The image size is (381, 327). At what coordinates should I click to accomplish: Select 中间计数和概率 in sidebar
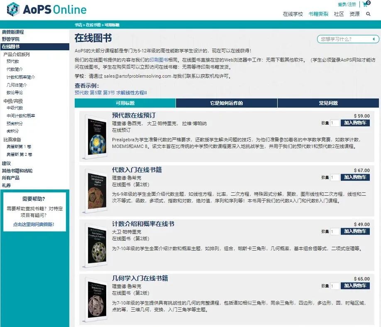[x=21, y=116]
